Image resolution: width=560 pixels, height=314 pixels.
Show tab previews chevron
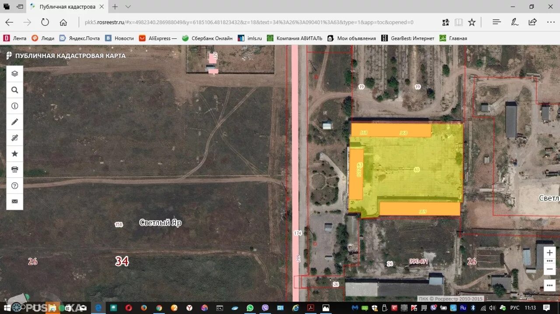click(x=128, y=7)
